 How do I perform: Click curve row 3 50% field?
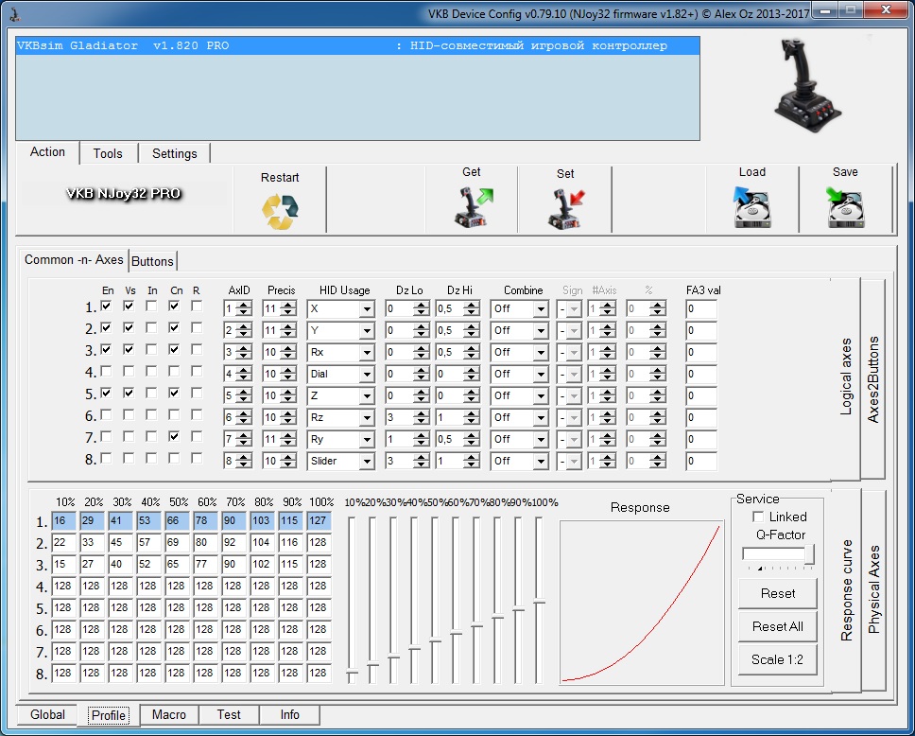point(178,565)
